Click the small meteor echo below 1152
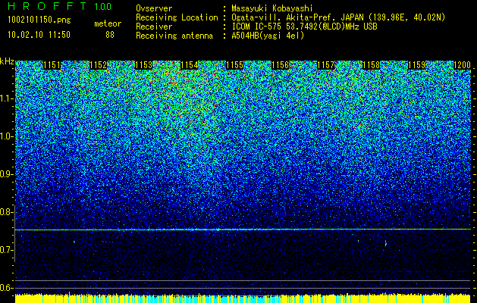The image size is (477, 303). click(74, 242)
